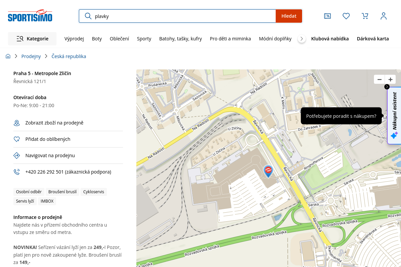This screenshot has height=267, width=401.
Task: Click the sparkle icon on shopping assistant
Action: [394, 135]
